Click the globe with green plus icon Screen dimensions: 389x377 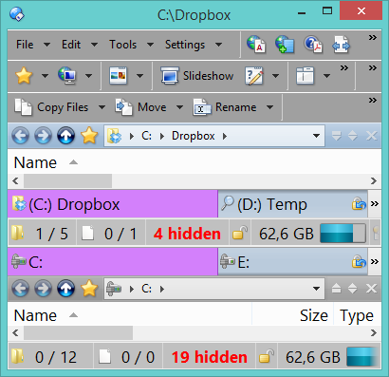click(x=285, y=44)
